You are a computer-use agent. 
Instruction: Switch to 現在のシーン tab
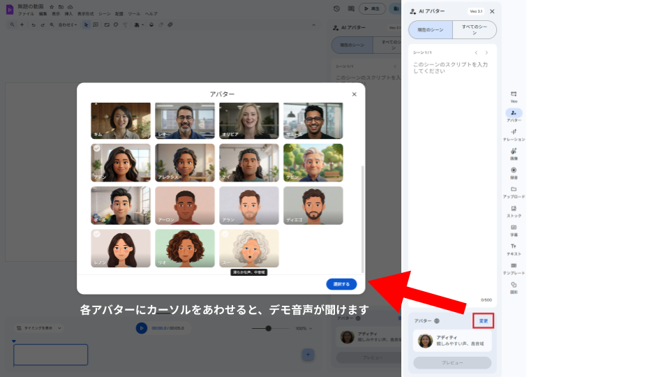click(430, 30)
